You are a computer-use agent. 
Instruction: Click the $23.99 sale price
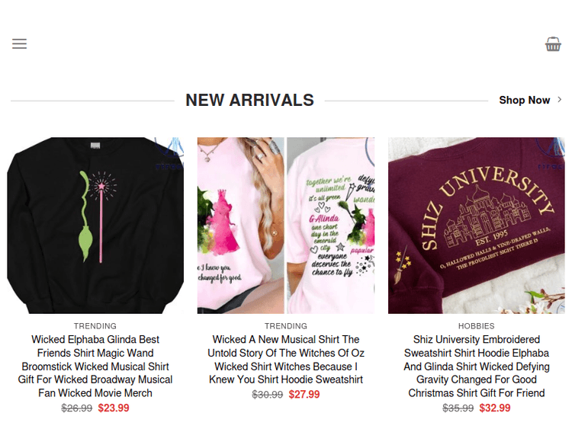[114, 408]
